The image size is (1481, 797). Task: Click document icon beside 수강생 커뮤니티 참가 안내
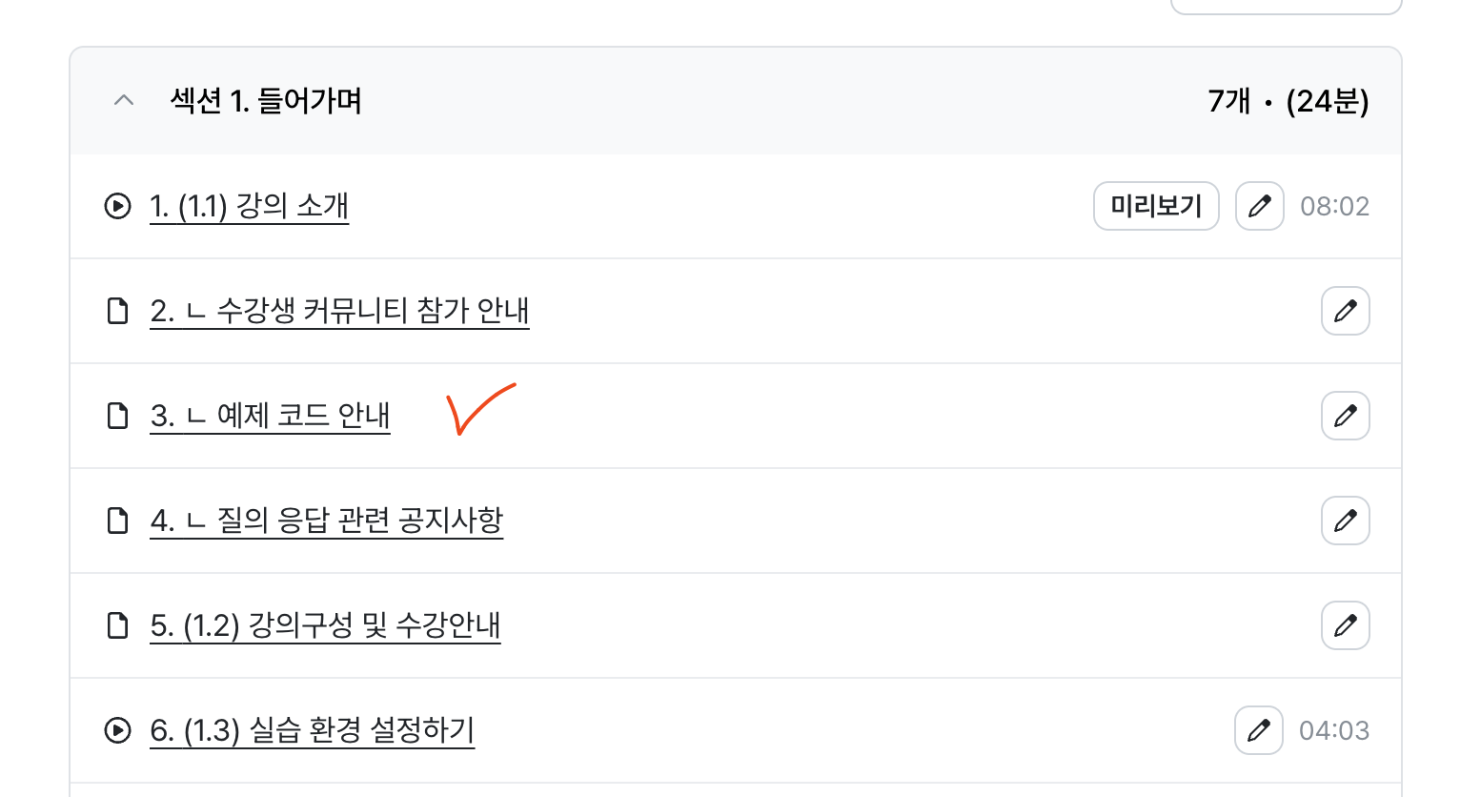point(117,311)
